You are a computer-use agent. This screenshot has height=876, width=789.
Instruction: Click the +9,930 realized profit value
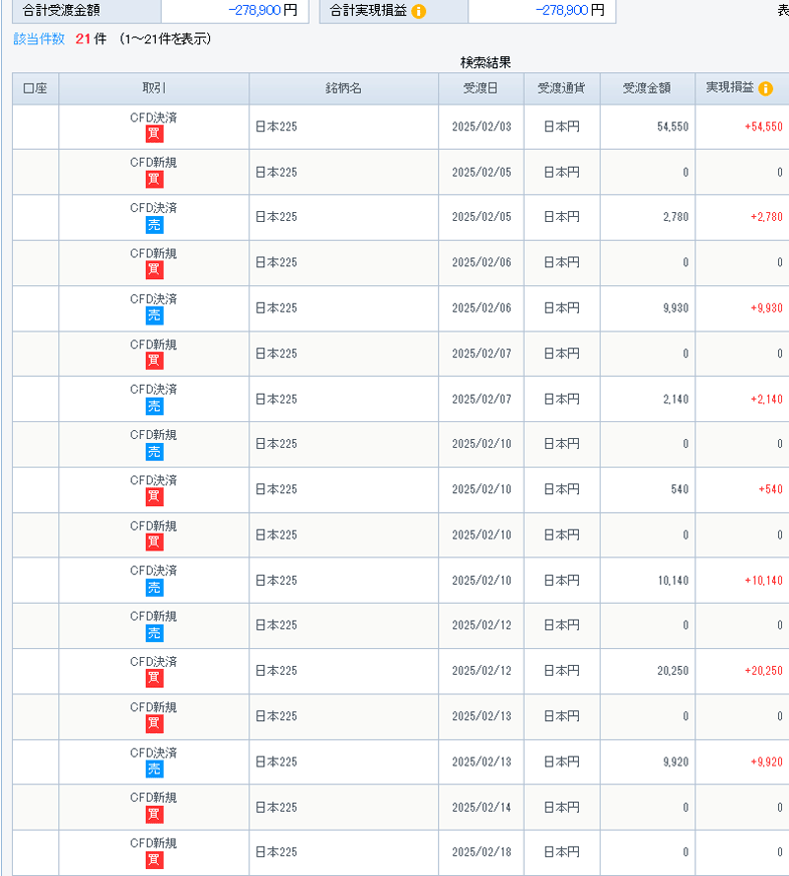tap(766, 308)
